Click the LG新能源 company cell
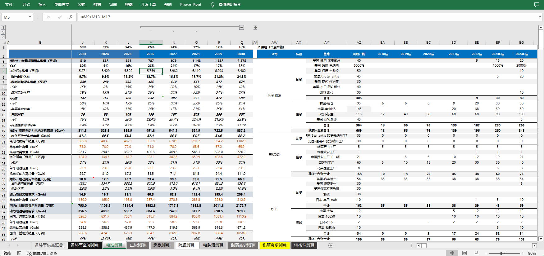This screenshot has height=256, width=544. pyautogui.click(x=274, y=95)
